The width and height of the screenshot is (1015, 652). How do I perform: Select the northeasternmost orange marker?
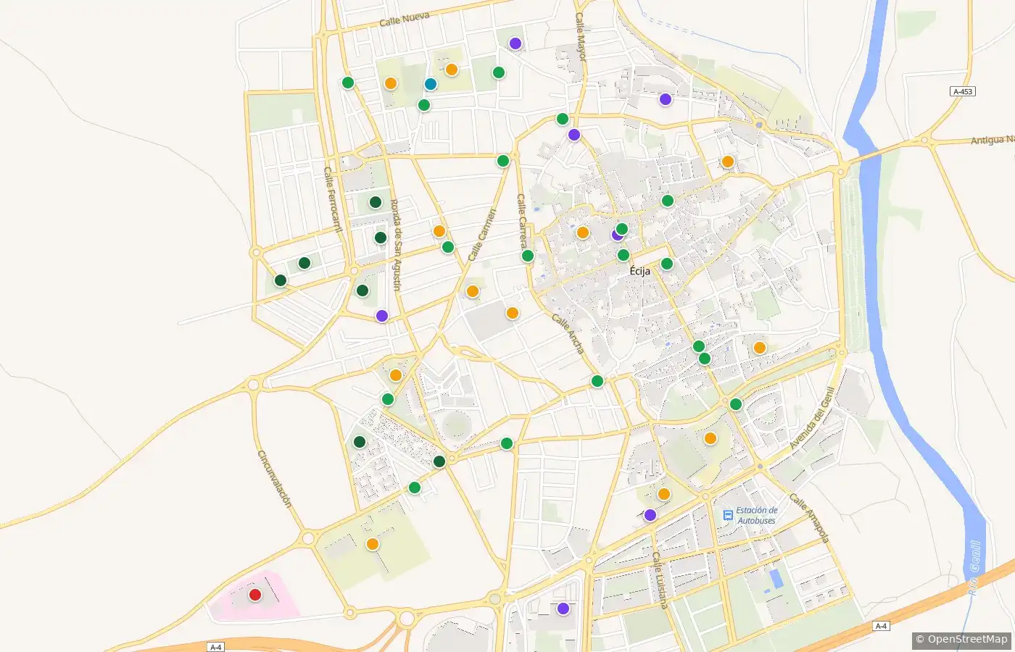pyautogui.click(x=728, y=162)
